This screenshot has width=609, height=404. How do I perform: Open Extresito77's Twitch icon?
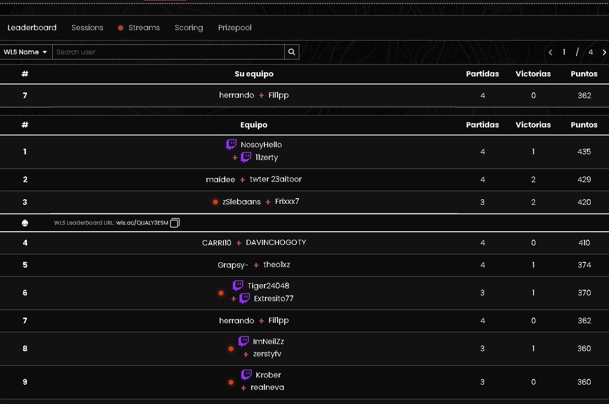point(245,298)
